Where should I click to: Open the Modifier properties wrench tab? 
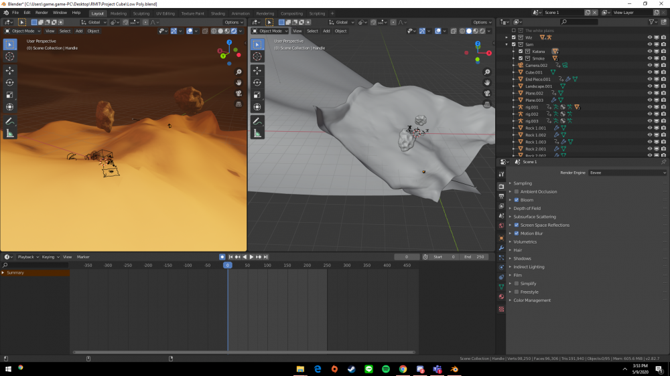coord(501,248)
